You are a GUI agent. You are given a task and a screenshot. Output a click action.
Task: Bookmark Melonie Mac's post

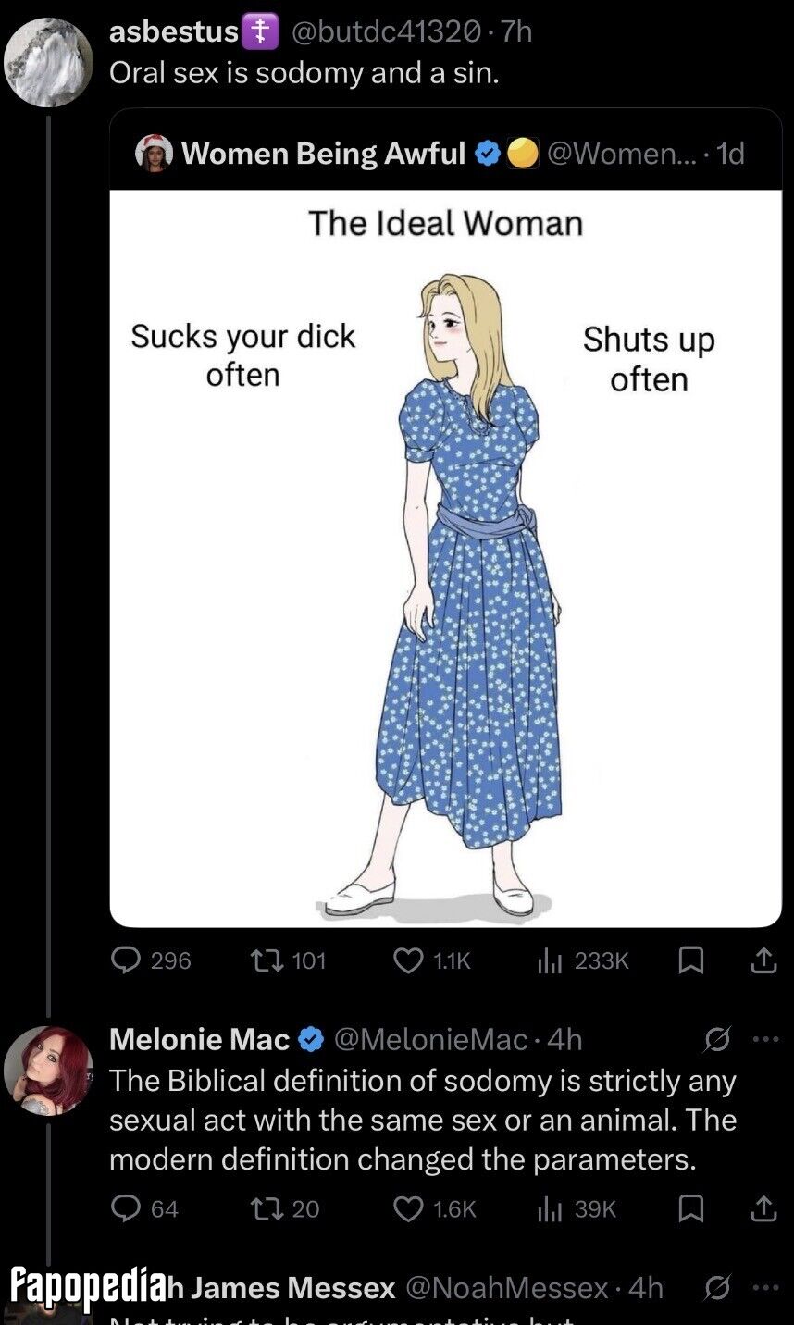[690, 1208]
